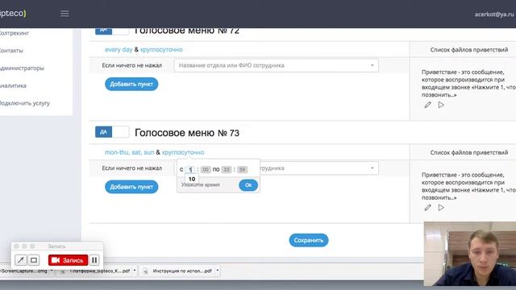Click the Сохранить button
Image resolution: width=516 pixels, height=290 pixels.
309,240
